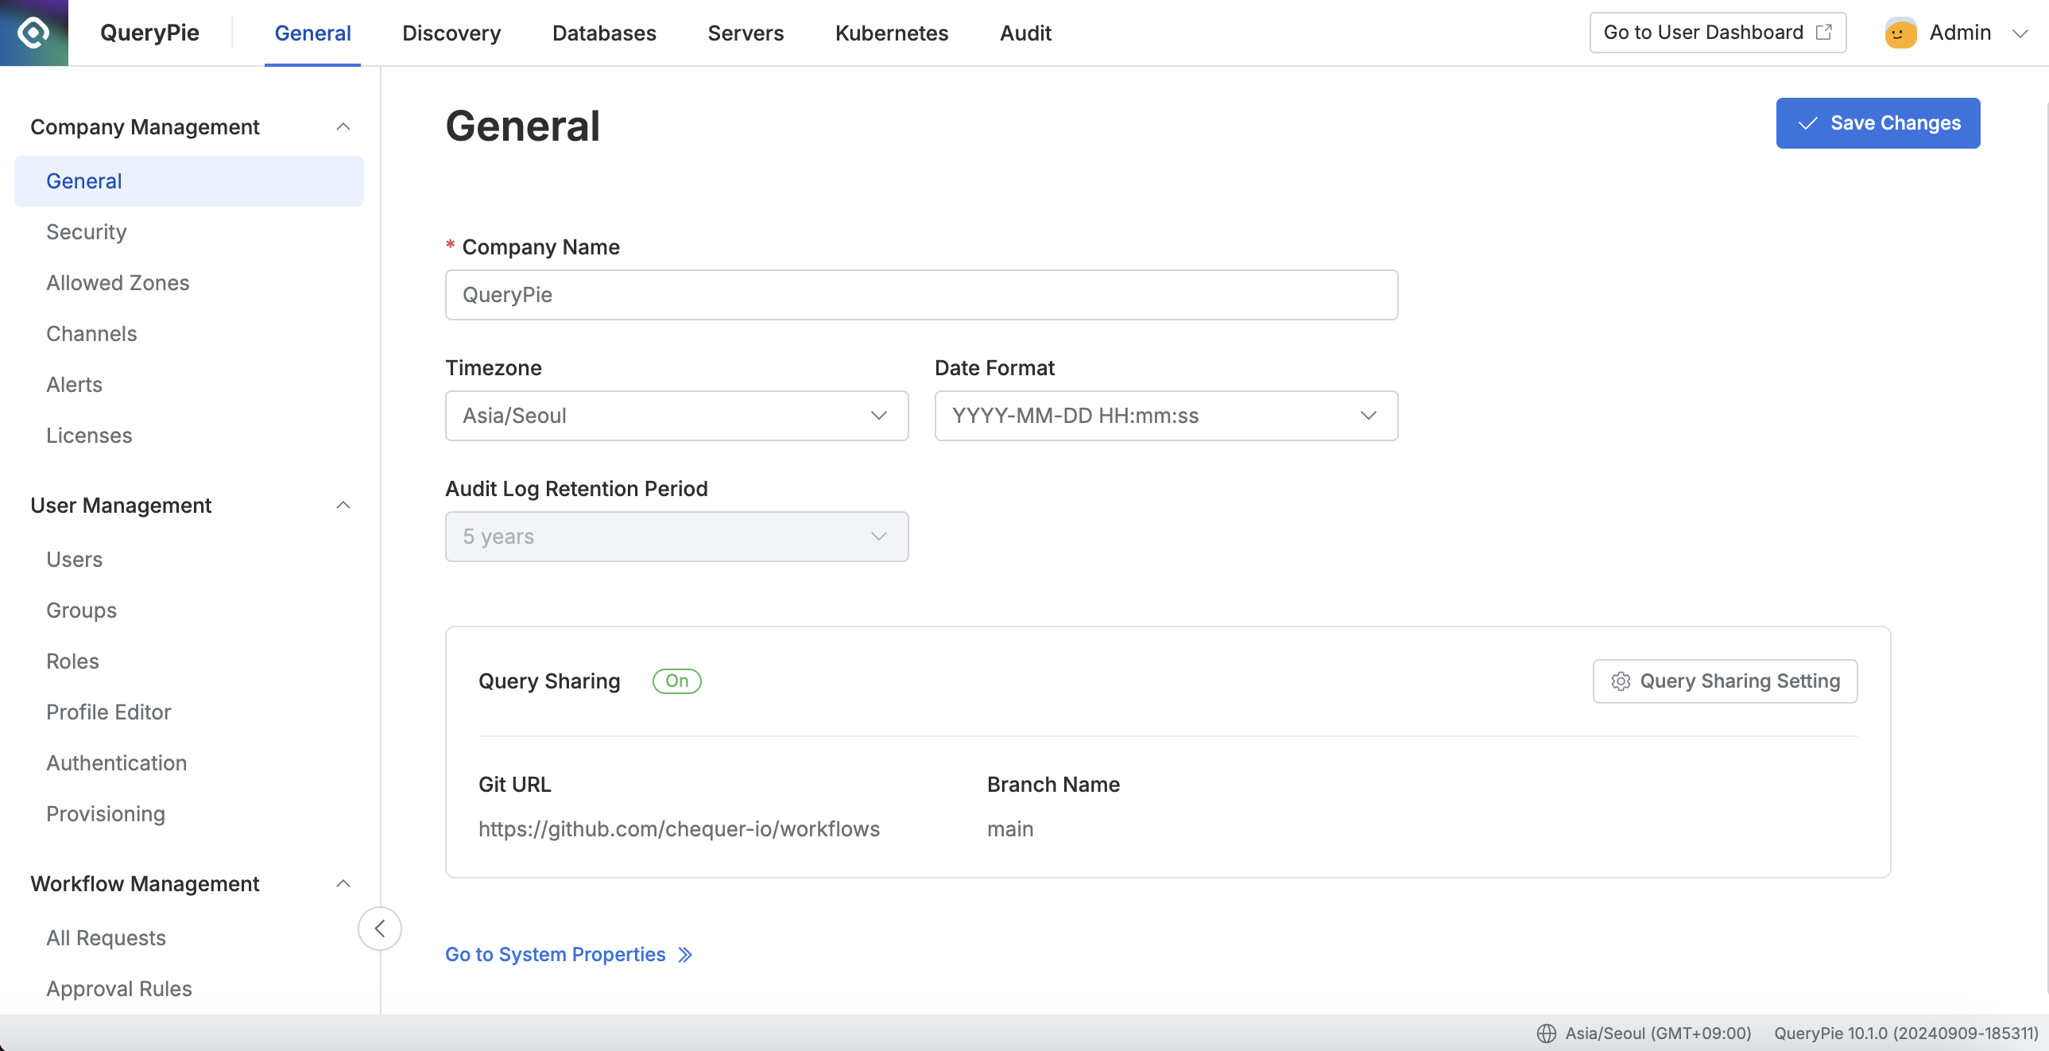The image size is (2049, 1051).
Task: Click the double-chevron icon beside System Properties
Action: pos(685,954)
